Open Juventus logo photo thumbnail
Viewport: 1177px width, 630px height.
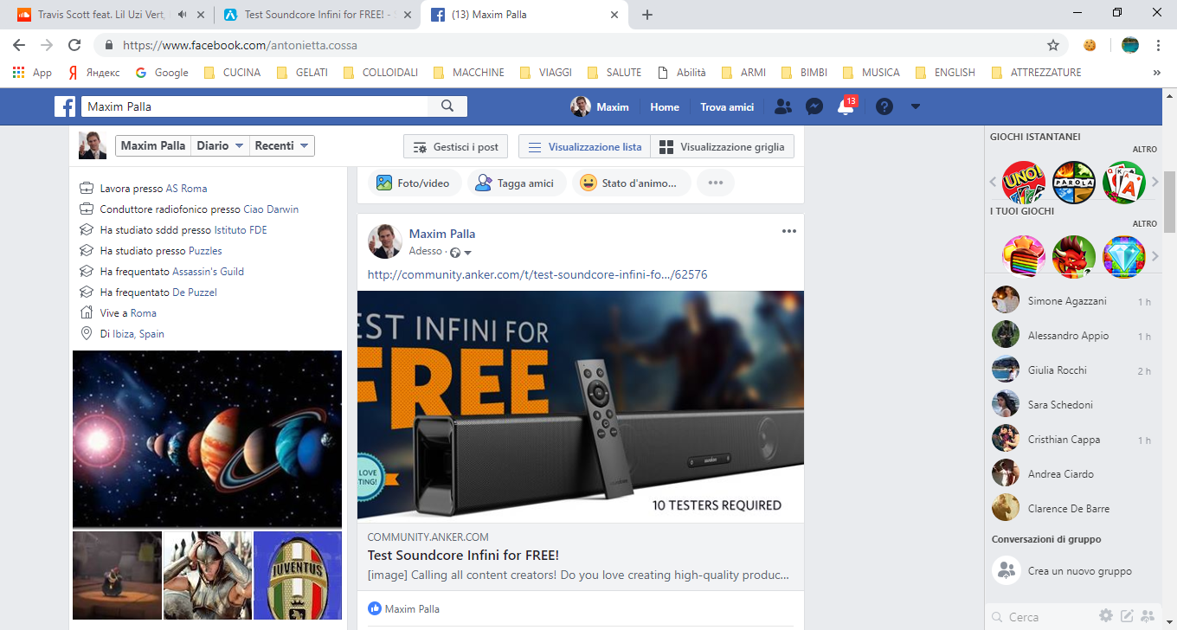(298, 575)
